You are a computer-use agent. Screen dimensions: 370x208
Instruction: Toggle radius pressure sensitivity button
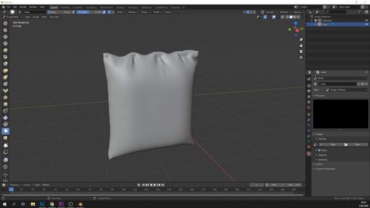tap(73, 12)
